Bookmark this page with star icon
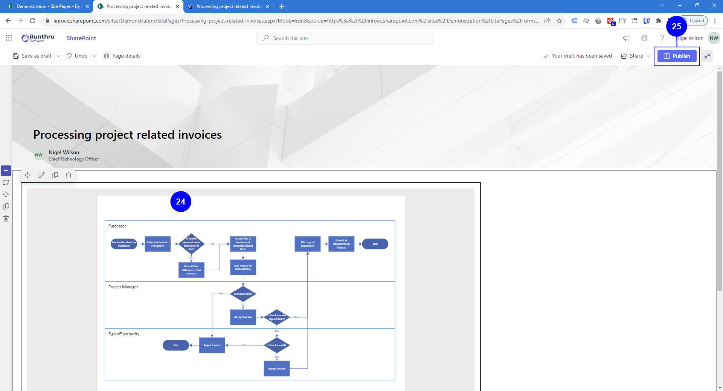The height and width of the screenshot is (391, 723). tap(559, 21)
